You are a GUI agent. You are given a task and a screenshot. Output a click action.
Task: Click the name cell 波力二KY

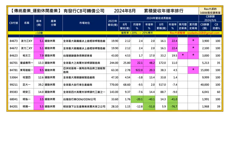[27, 48]
